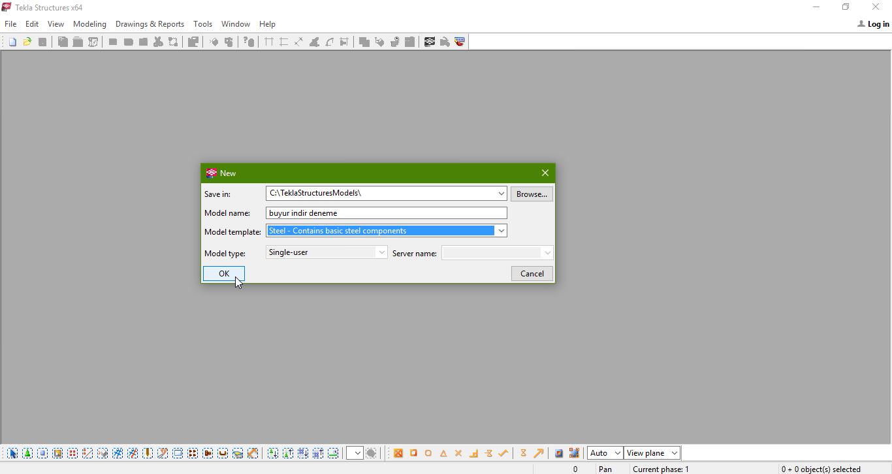The image size is (892, 474).
Task: Toggle Snap to any position checkmark icon
Action: pos(503,453)
